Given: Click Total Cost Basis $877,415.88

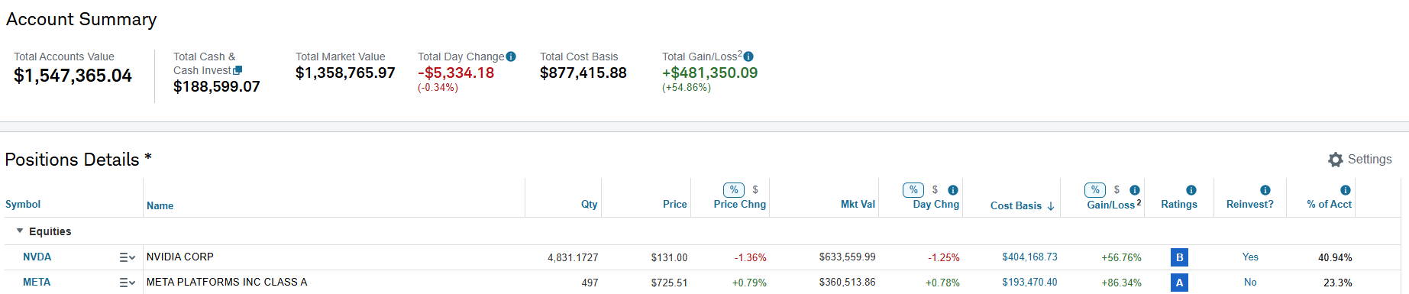Looking at the screenshot, I should pos(583,73).
